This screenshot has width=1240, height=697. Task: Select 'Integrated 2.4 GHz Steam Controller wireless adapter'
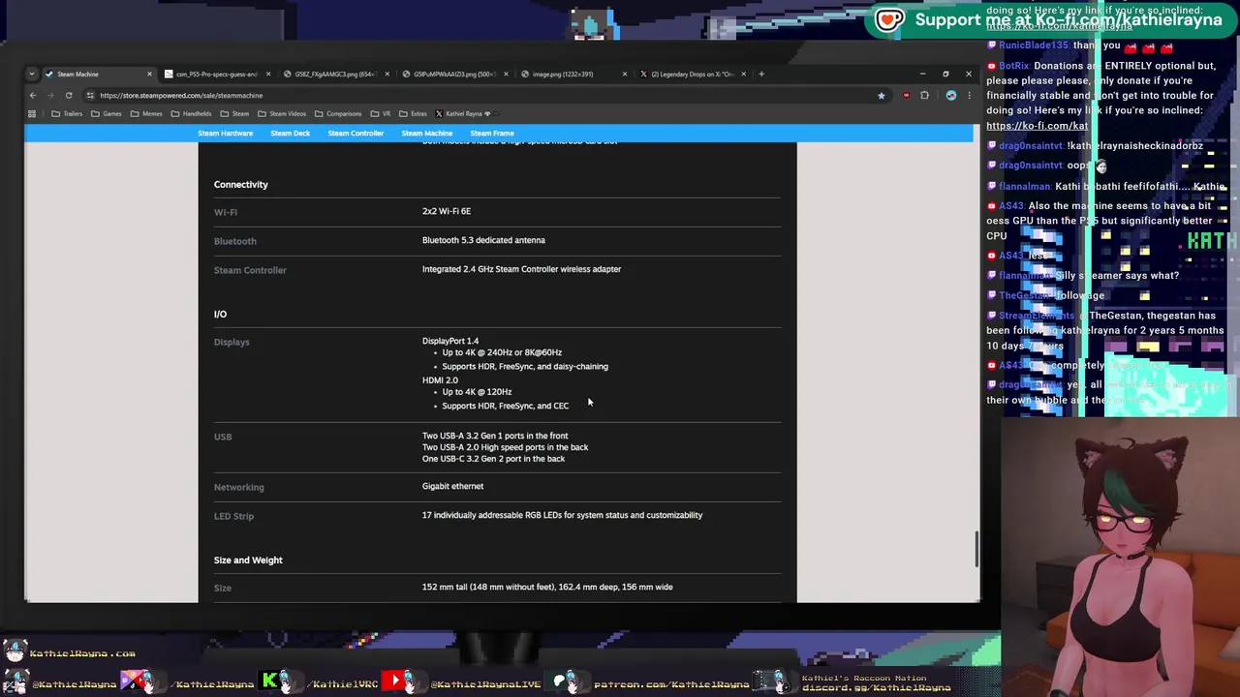pos(521,269)
